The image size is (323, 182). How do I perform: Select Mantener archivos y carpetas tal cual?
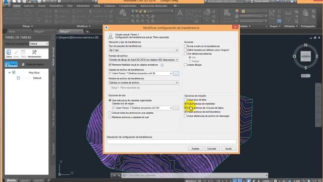click(x=110, y=117)
